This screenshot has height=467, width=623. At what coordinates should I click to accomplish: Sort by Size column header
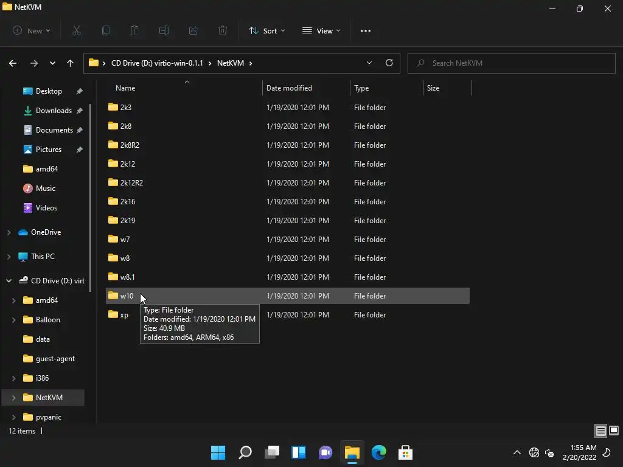pos(447,88)
